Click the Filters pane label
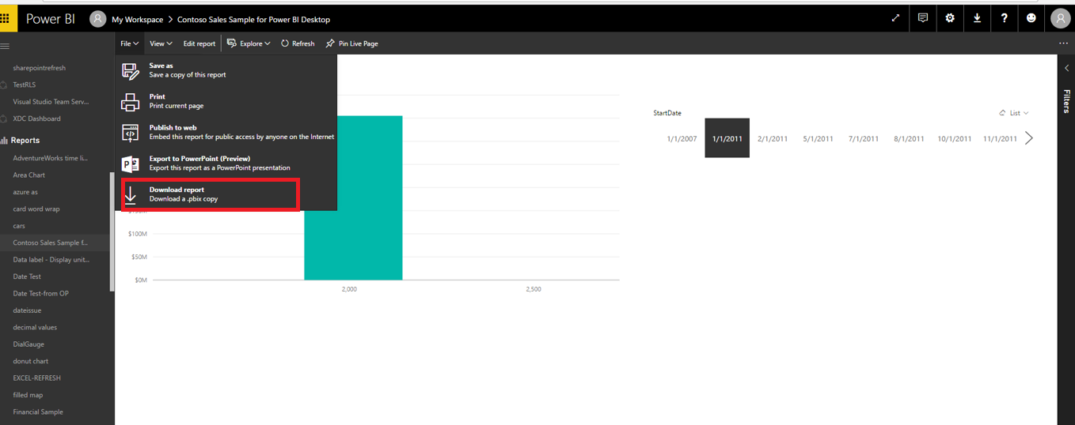The image size is (1075, 425). [x=1066, y=101]
